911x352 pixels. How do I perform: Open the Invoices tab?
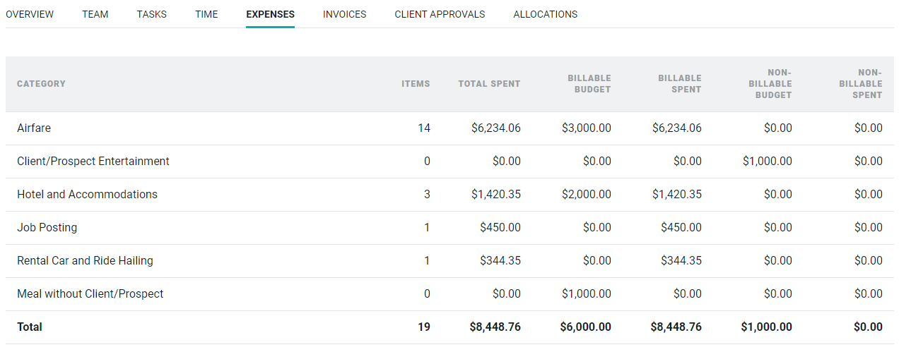click(345, 14)
